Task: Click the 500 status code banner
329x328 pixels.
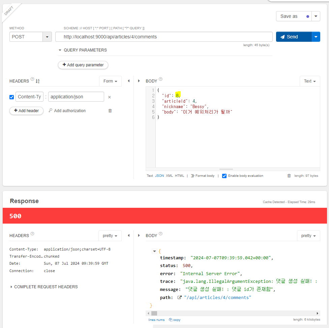Action: pos(165,216)
